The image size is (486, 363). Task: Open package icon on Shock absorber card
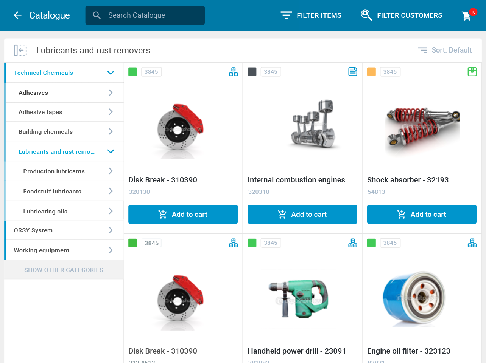coord(472,72)
